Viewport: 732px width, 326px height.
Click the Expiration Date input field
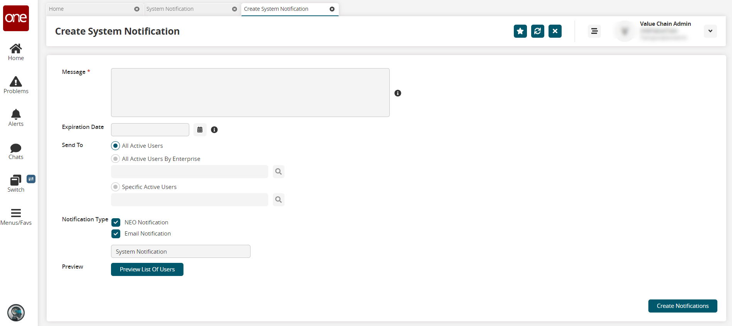[150, 130]
